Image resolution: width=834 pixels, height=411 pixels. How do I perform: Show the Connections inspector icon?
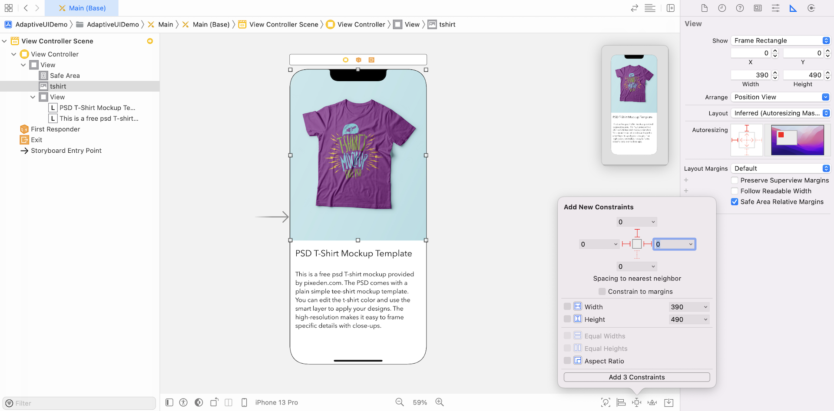pos(811,8)
